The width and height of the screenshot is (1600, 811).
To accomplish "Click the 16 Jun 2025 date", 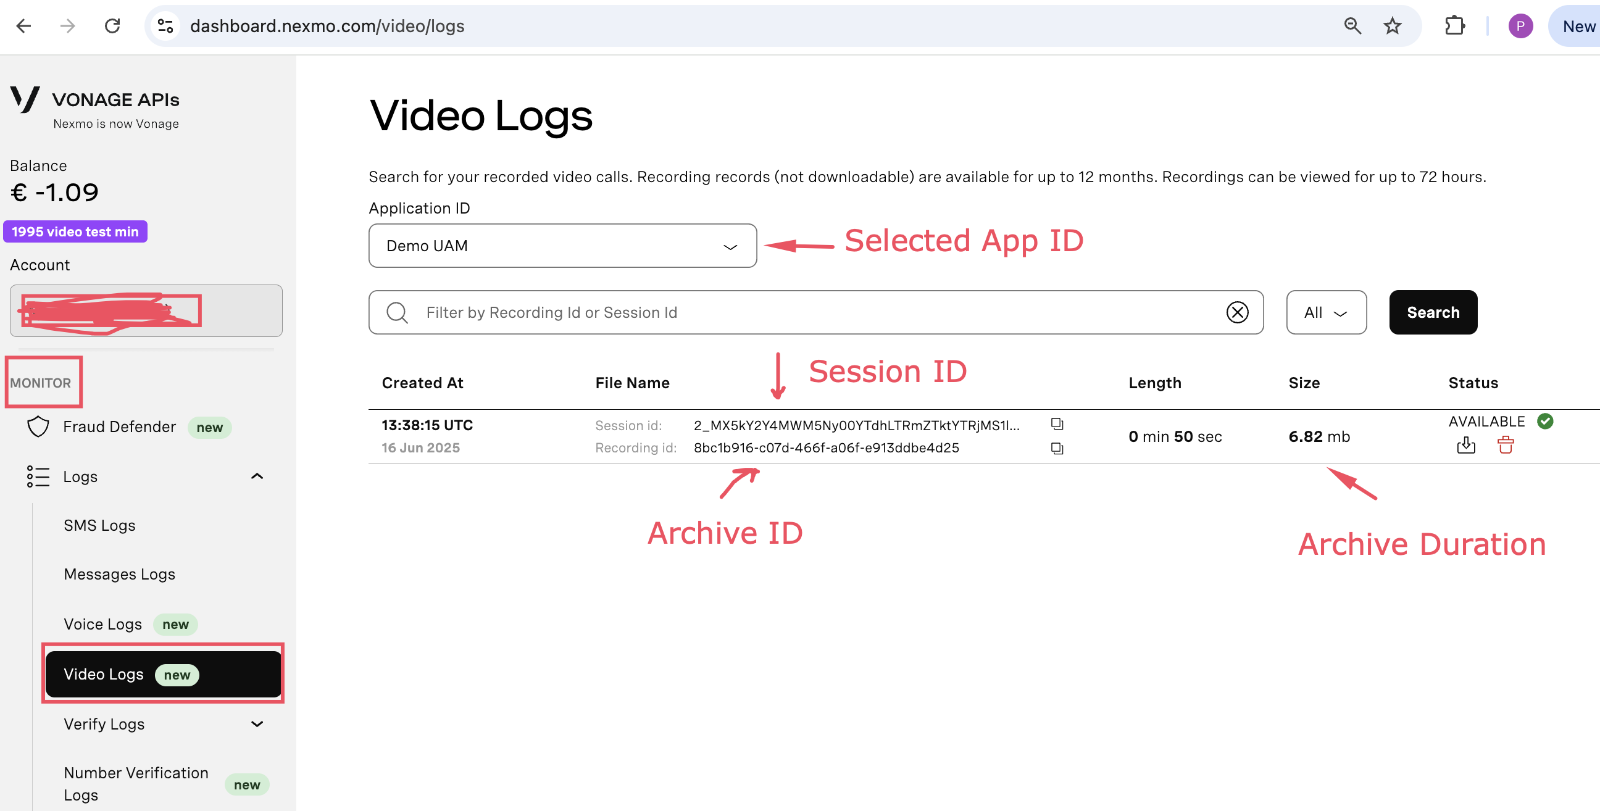I will pyautogui.click(x=420, y=447).
